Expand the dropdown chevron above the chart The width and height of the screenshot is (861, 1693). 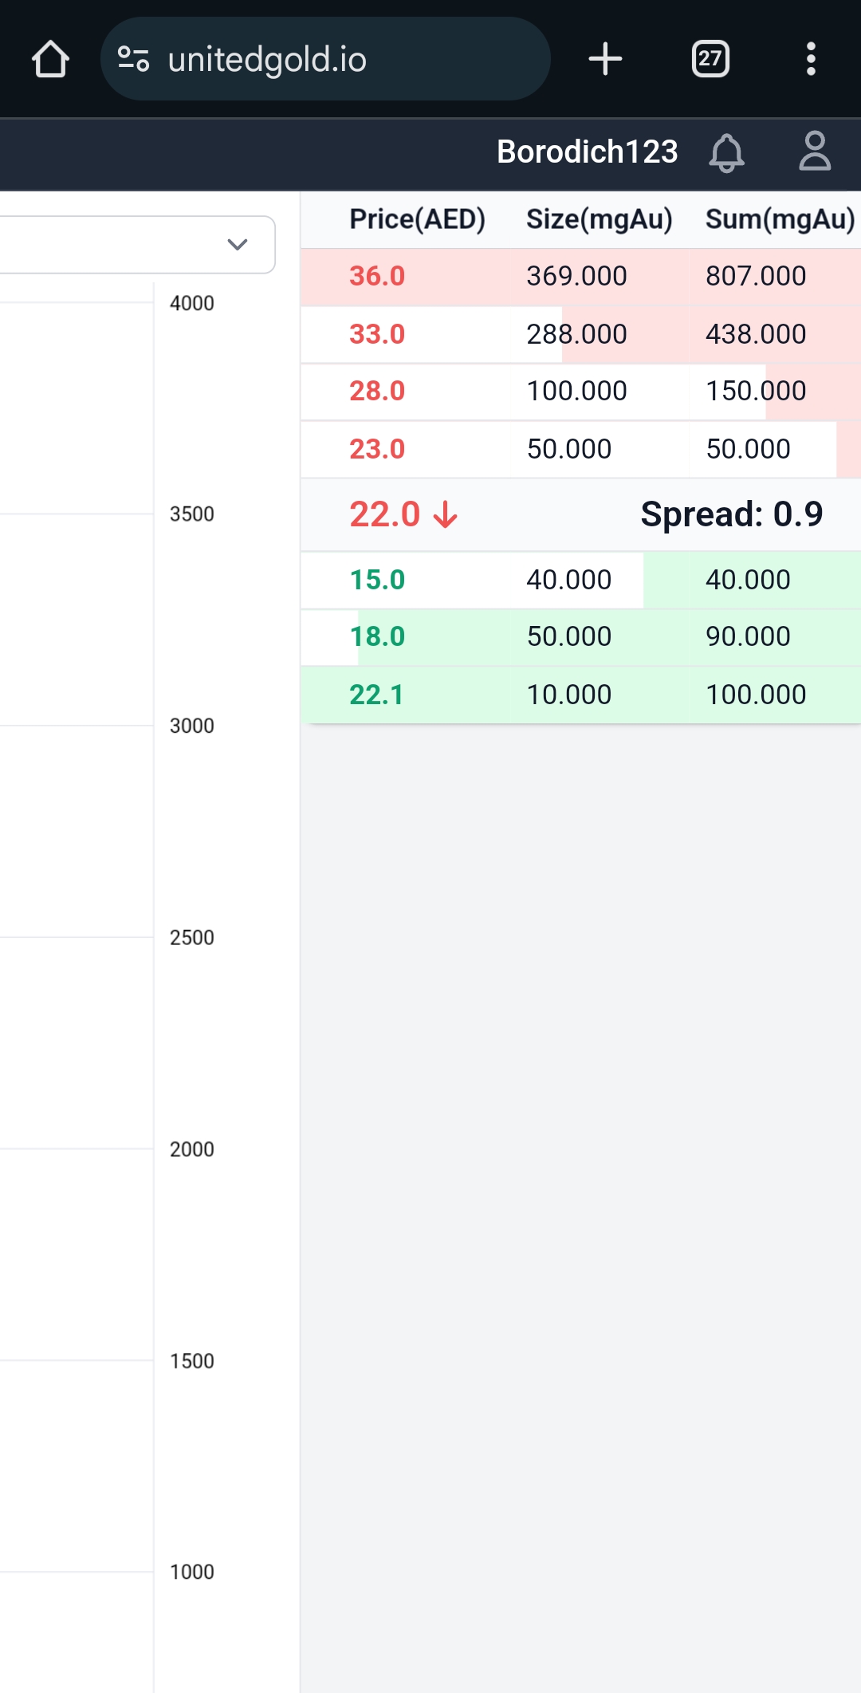pyautogui.click(x=237, y=244)
